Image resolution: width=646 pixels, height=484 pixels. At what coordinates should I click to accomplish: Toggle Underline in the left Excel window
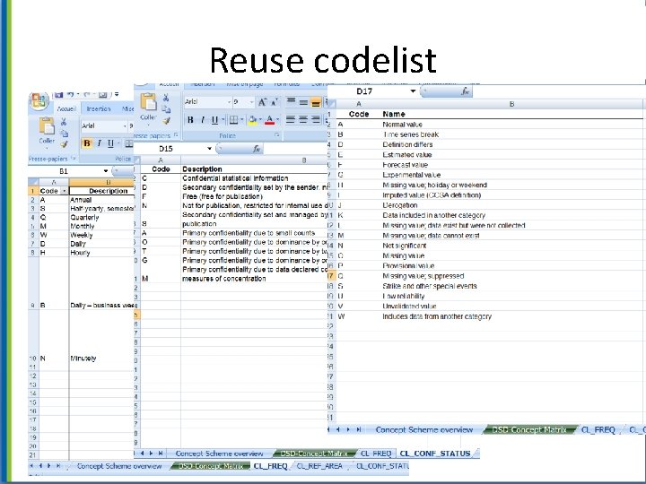(110, 143)
